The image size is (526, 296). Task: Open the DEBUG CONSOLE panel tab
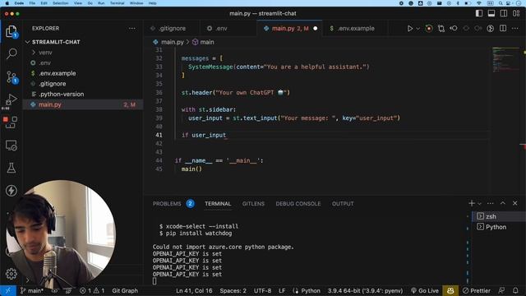coord(298,204)
